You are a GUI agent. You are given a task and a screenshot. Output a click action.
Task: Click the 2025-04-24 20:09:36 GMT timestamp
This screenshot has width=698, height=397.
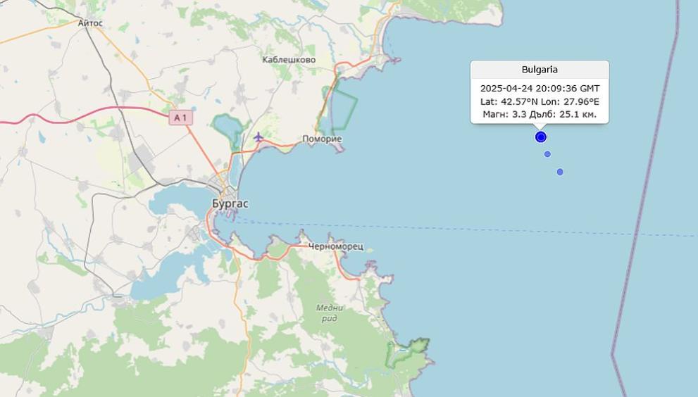click(540, 88)
